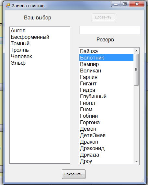Select ДетяЗмея in the Резерв list
Image resolution: width=148 pixels, height=185 pixels.
[x=106, y=135]
